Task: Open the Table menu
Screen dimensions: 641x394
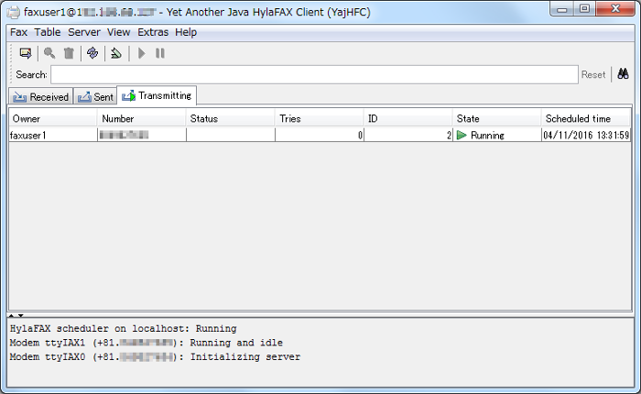Action: pos(48,32)
